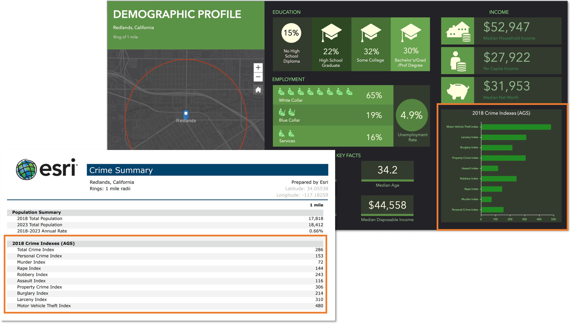Click the High School Graduate graduation cap icon

(331, 33)
